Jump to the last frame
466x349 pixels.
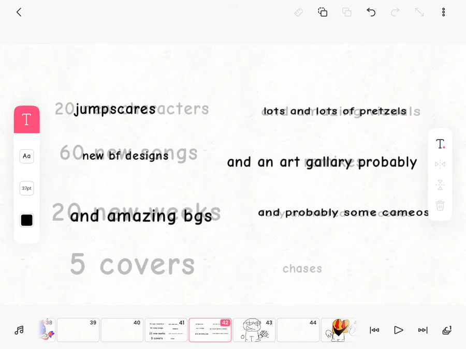(x=423, y=330)
